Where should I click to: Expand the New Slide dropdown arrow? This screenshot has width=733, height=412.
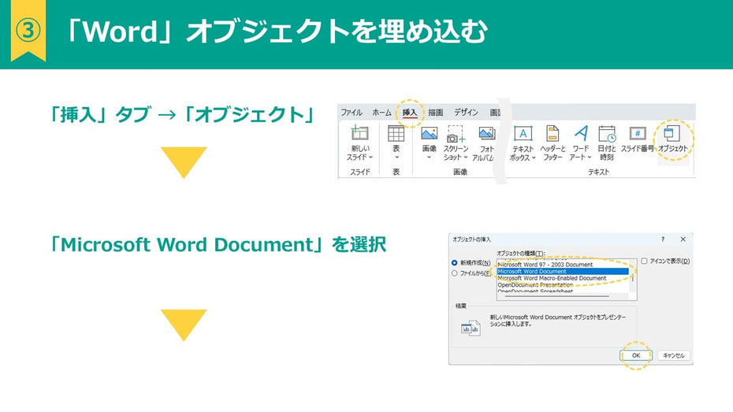(370, 158)
